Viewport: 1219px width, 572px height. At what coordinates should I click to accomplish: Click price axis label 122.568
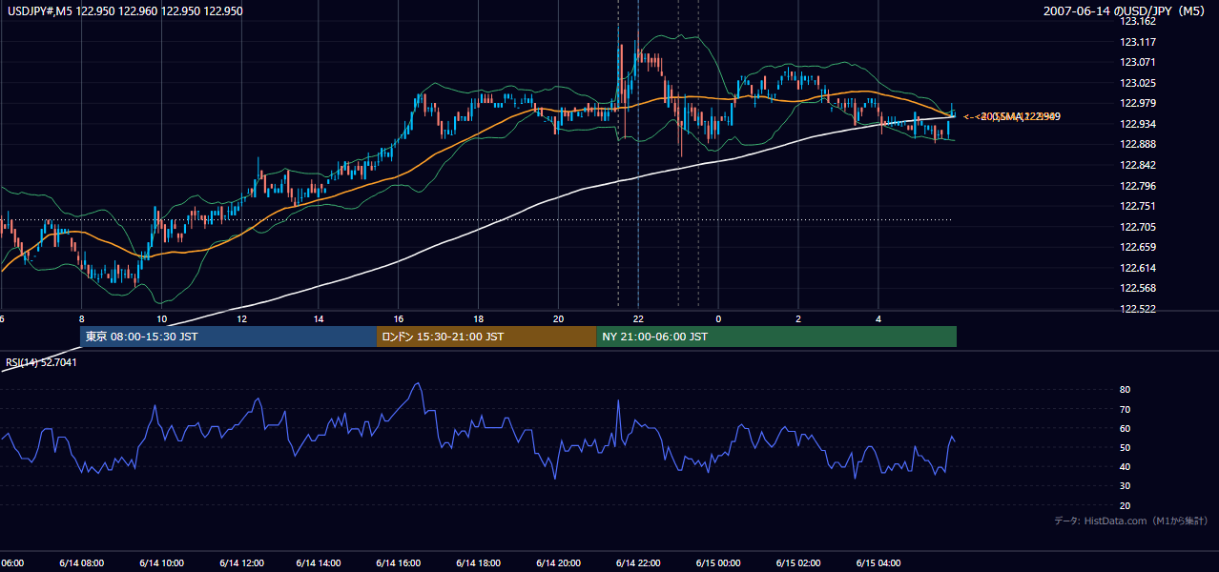(x=1138, y=289)
